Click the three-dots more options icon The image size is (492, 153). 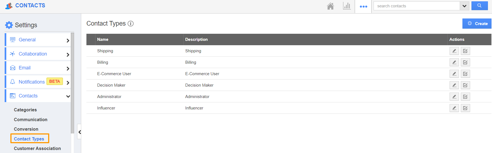[363, 7]
